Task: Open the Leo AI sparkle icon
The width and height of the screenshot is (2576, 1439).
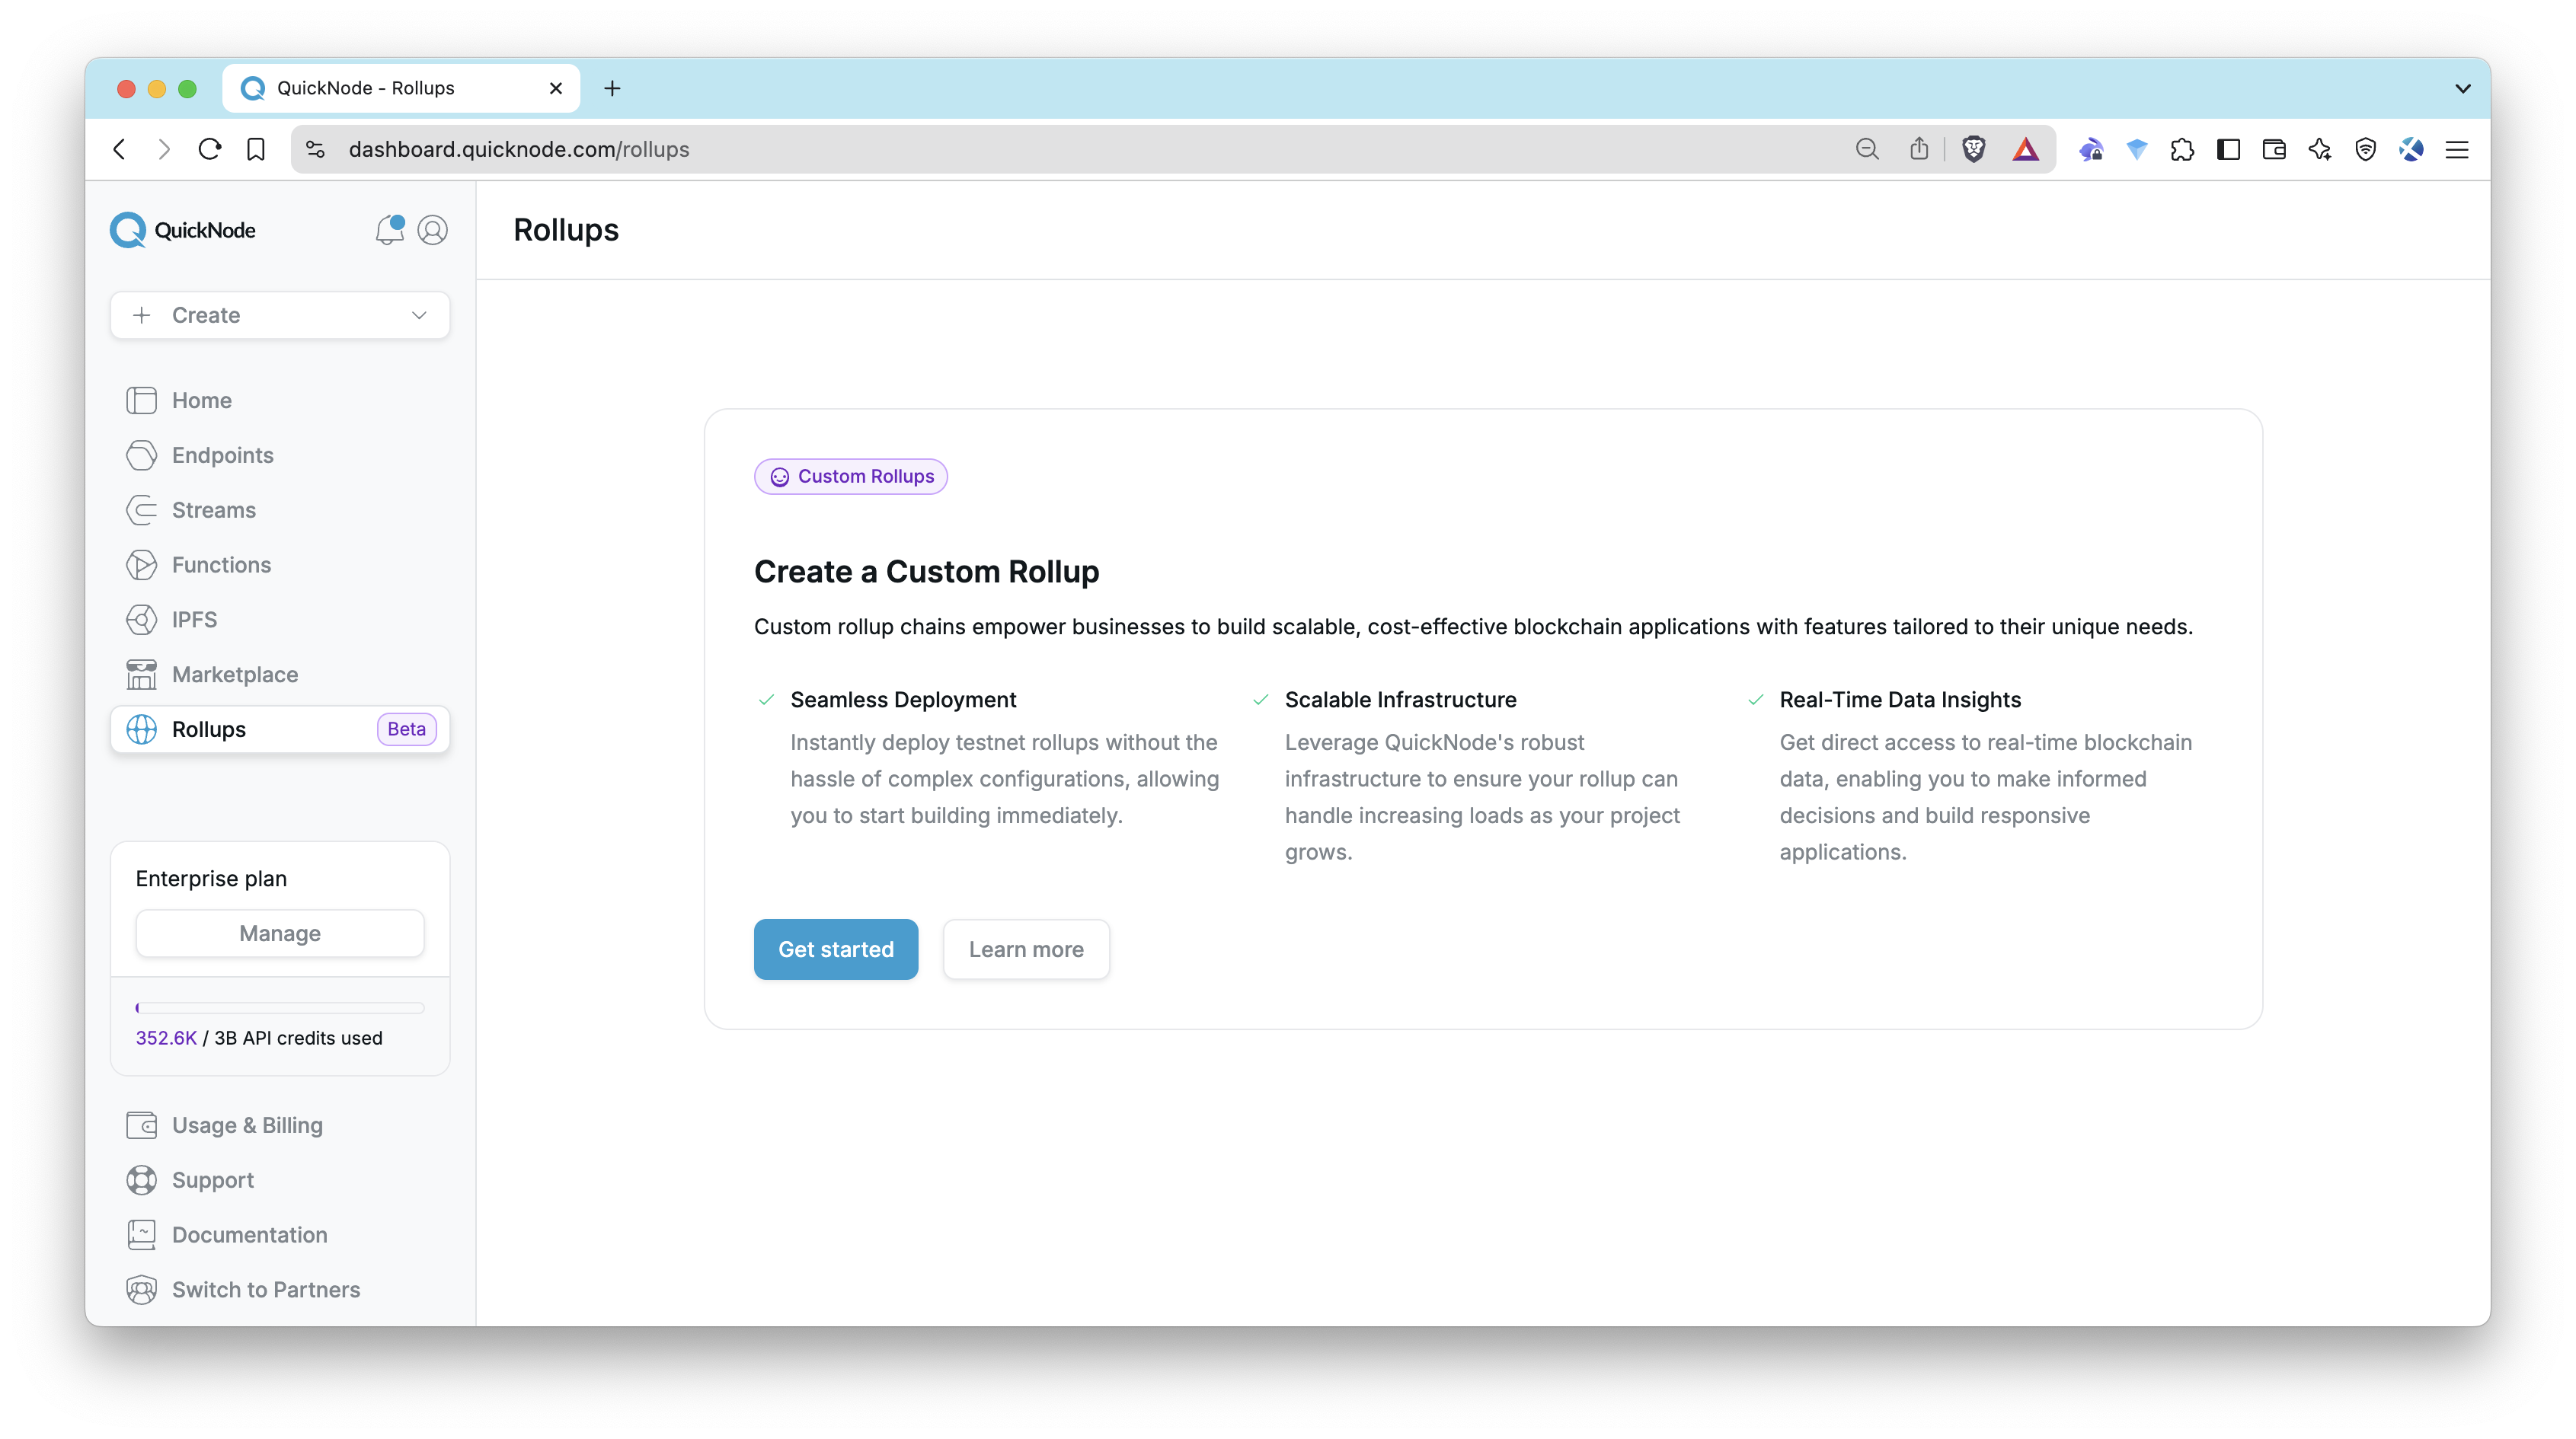Action: [2320, 149]
